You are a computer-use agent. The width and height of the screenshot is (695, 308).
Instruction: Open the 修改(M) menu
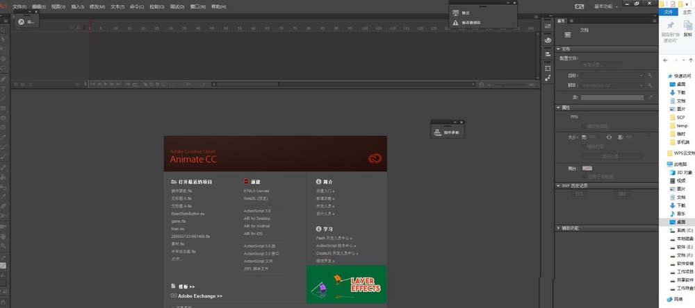coord(97,7)
